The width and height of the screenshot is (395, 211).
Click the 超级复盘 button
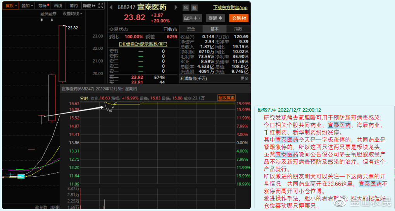pos(226,98)
